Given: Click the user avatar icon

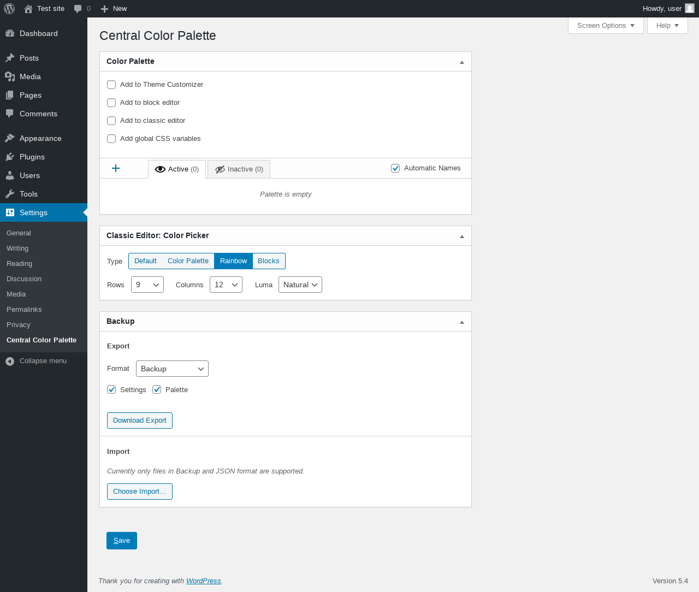Looking at the screenshot, I should (690, 8).
